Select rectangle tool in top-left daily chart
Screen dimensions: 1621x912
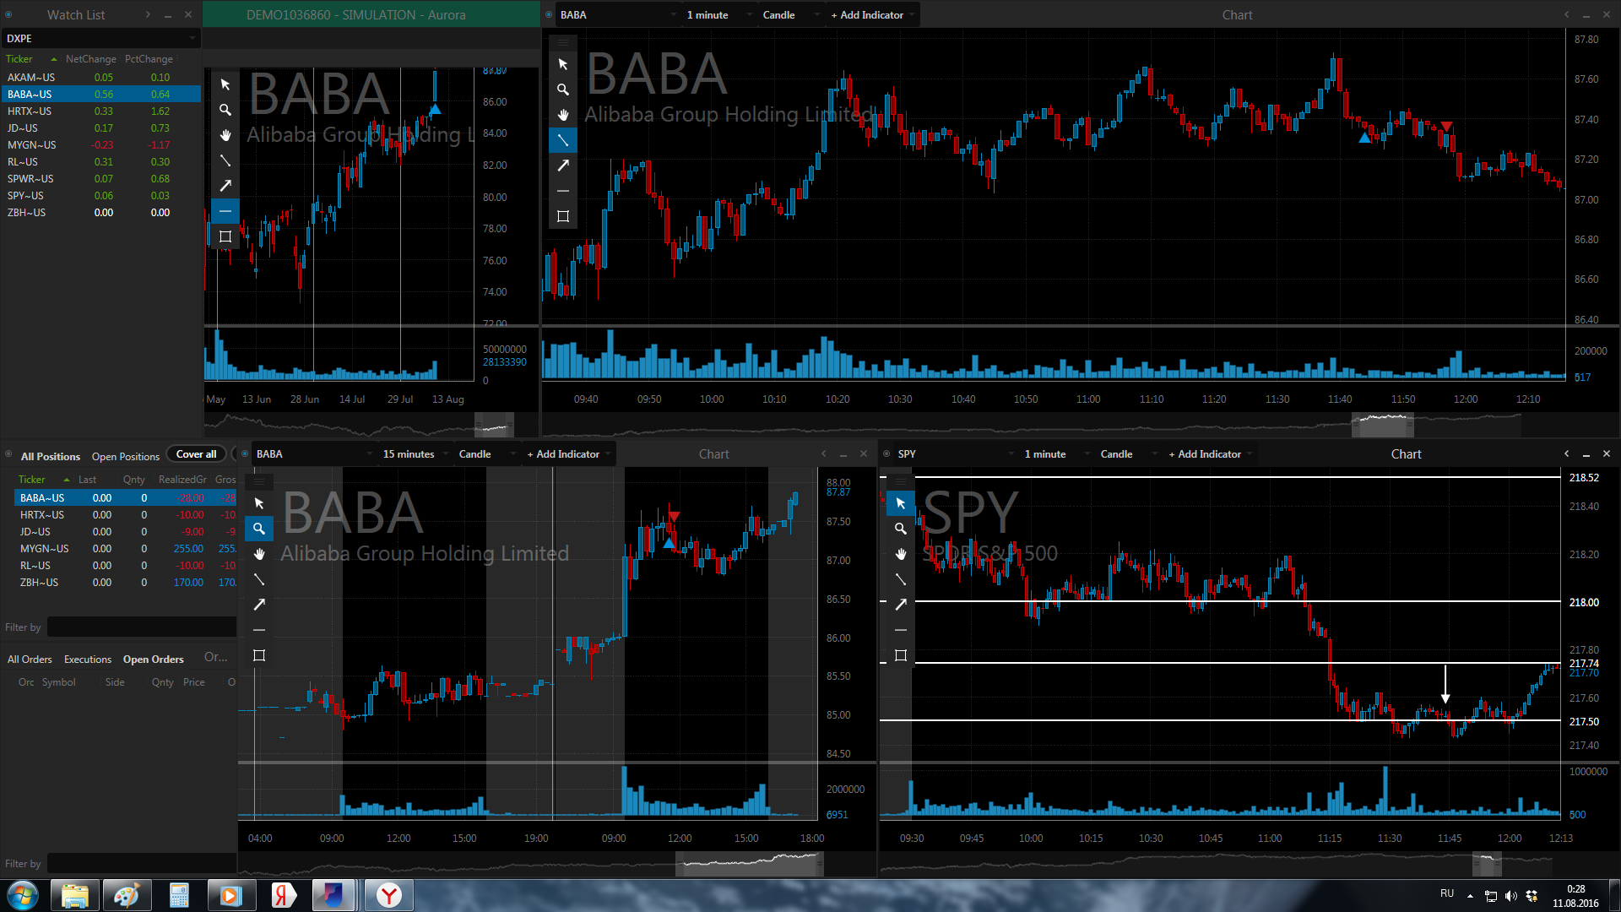click(x=225, y=236)
